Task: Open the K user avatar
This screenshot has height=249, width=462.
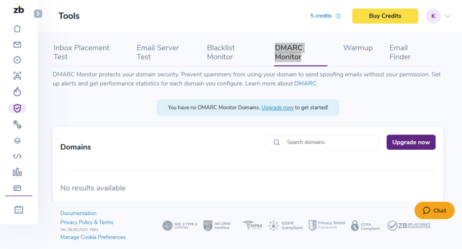Action: pos(433,16)
